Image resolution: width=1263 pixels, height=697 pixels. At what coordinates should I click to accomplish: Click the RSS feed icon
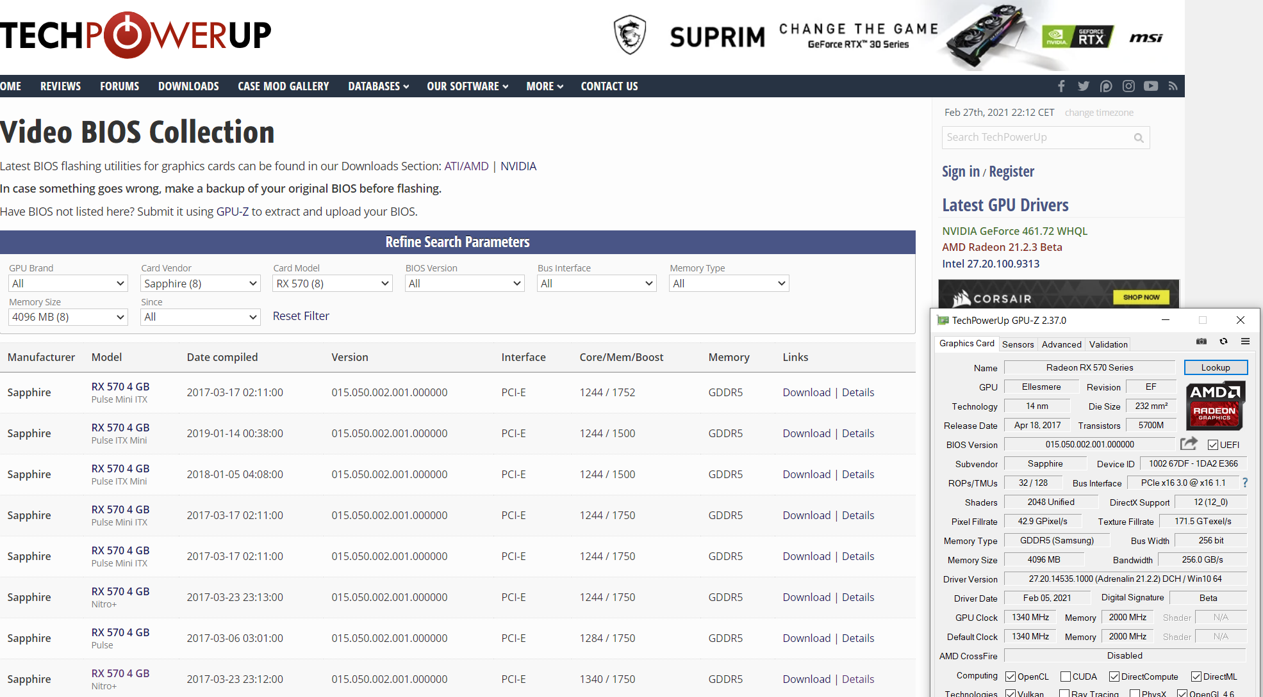(x=1173, y=86)
